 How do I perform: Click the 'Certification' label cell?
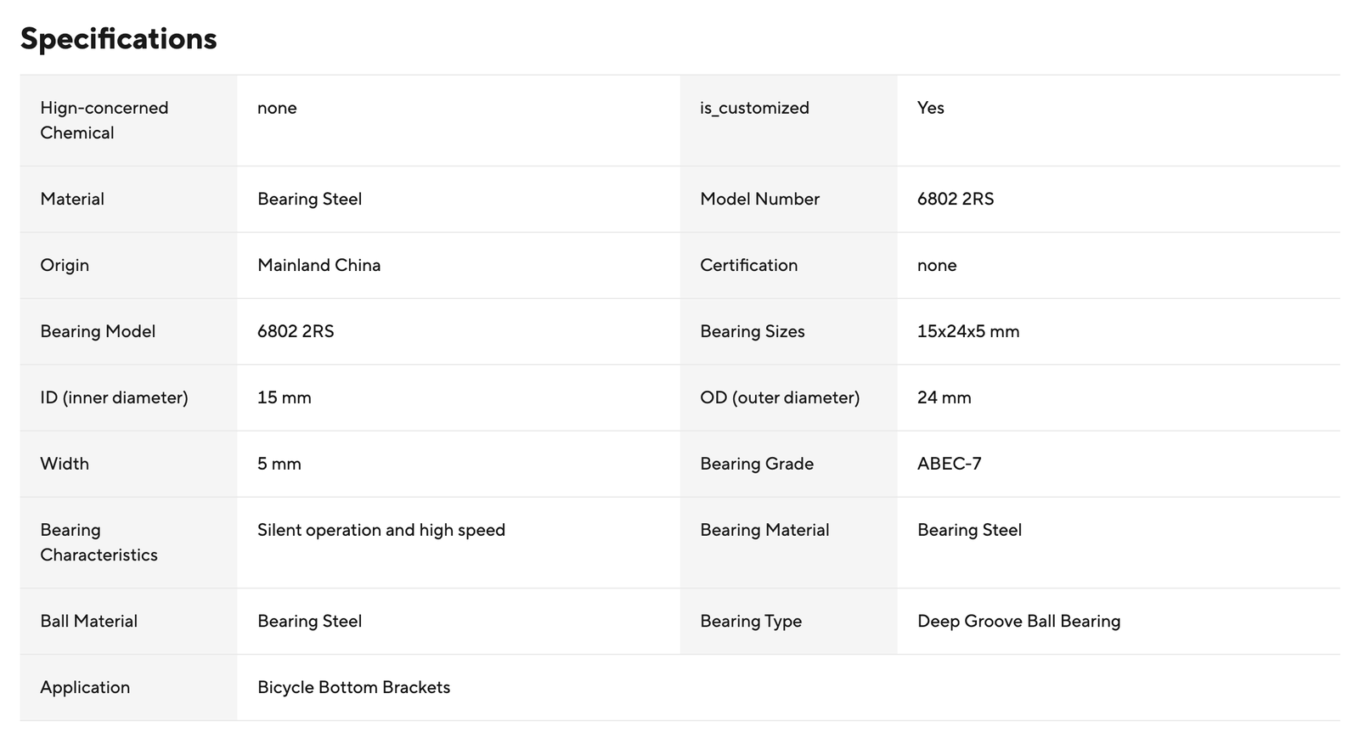(788, 265)
